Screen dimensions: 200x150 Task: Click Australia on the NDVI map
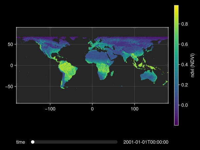click(149, 77)
